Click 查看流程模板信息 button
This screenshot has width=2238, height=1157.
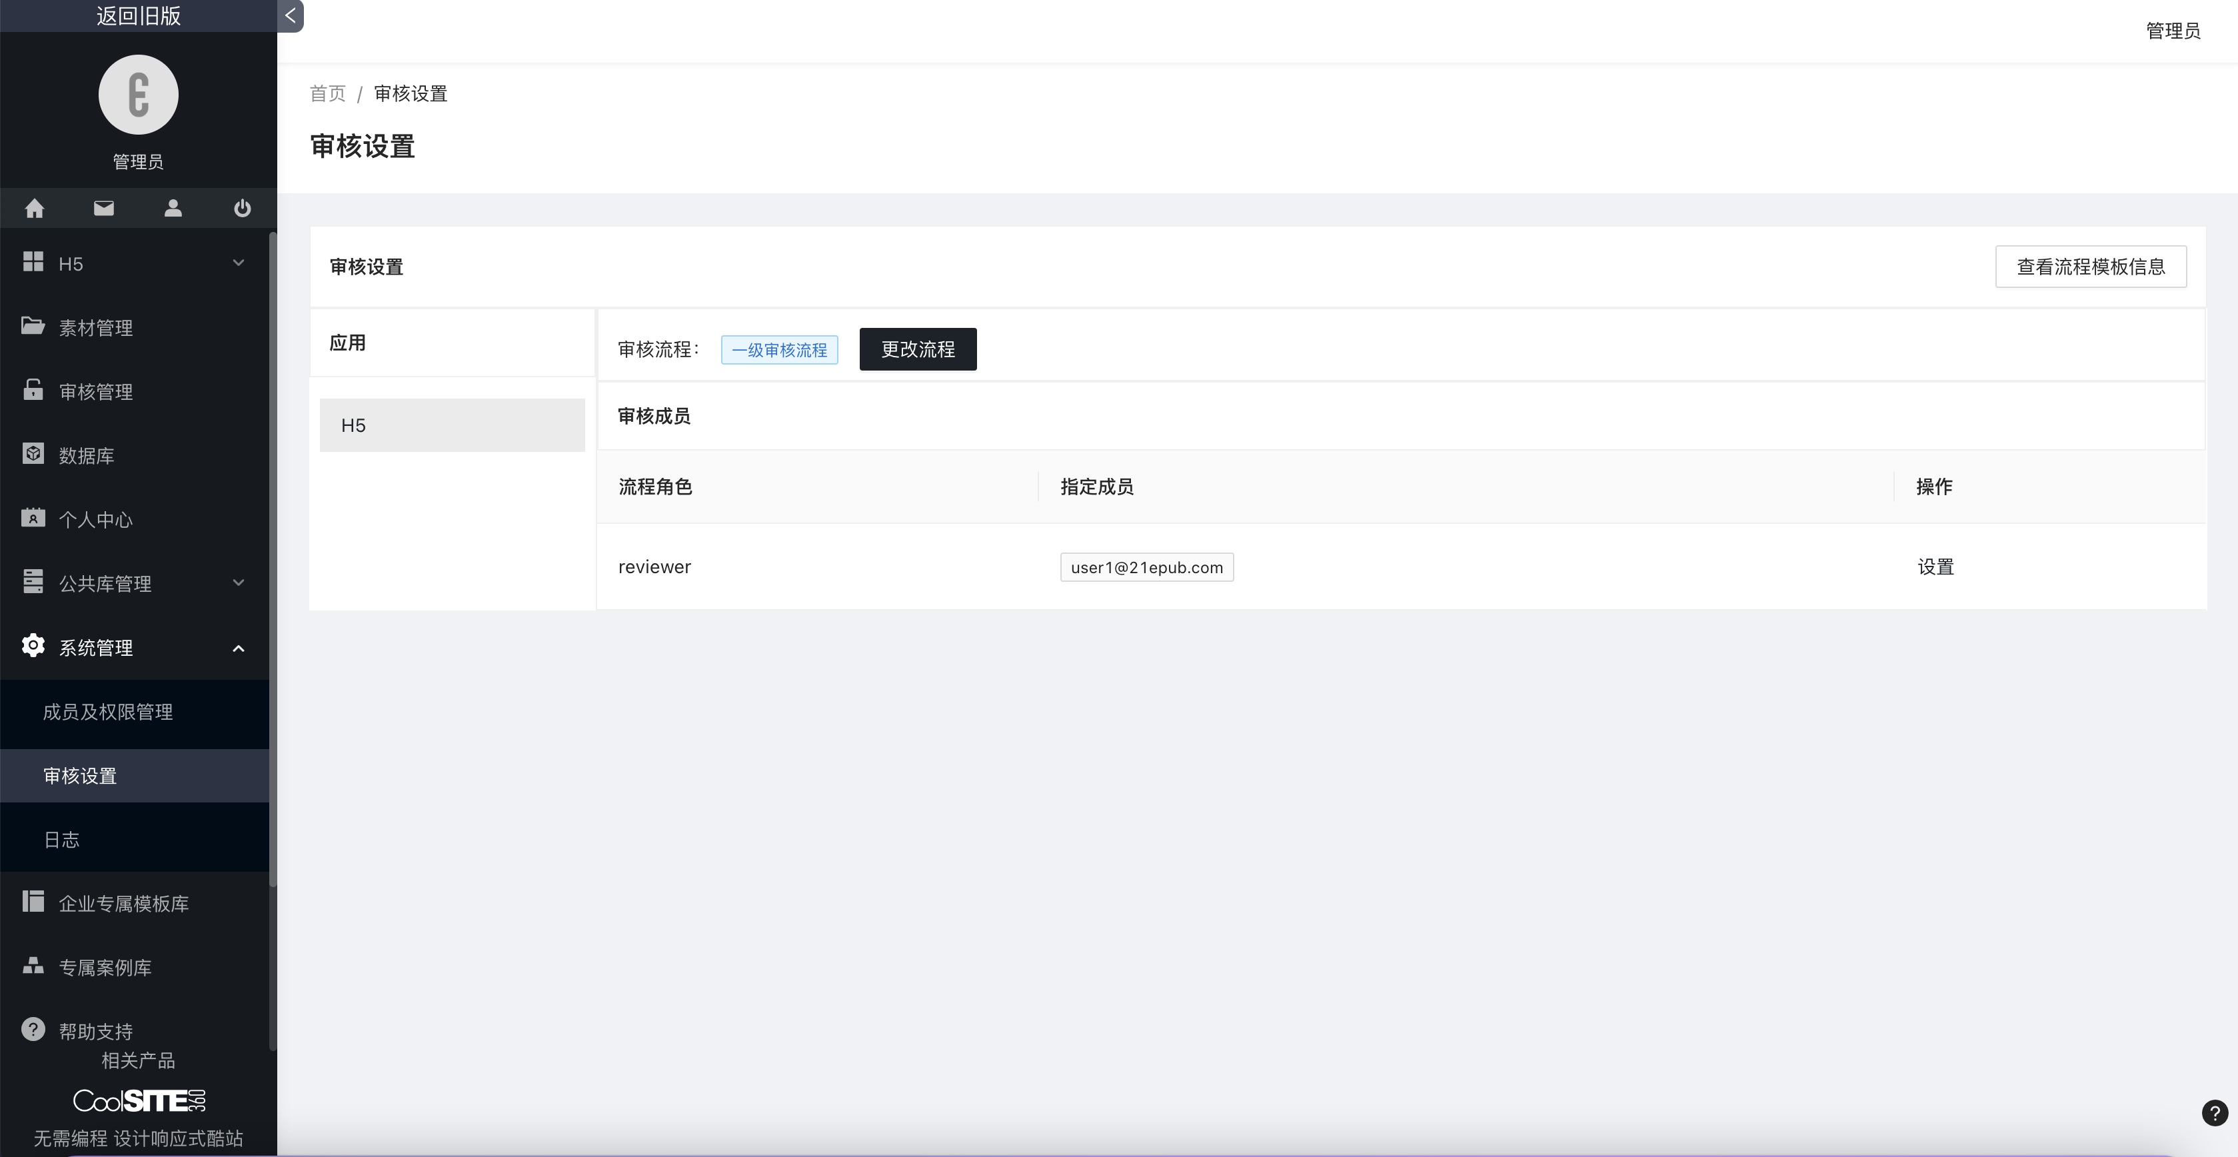pyautogui.click(x=2090, y=267)
